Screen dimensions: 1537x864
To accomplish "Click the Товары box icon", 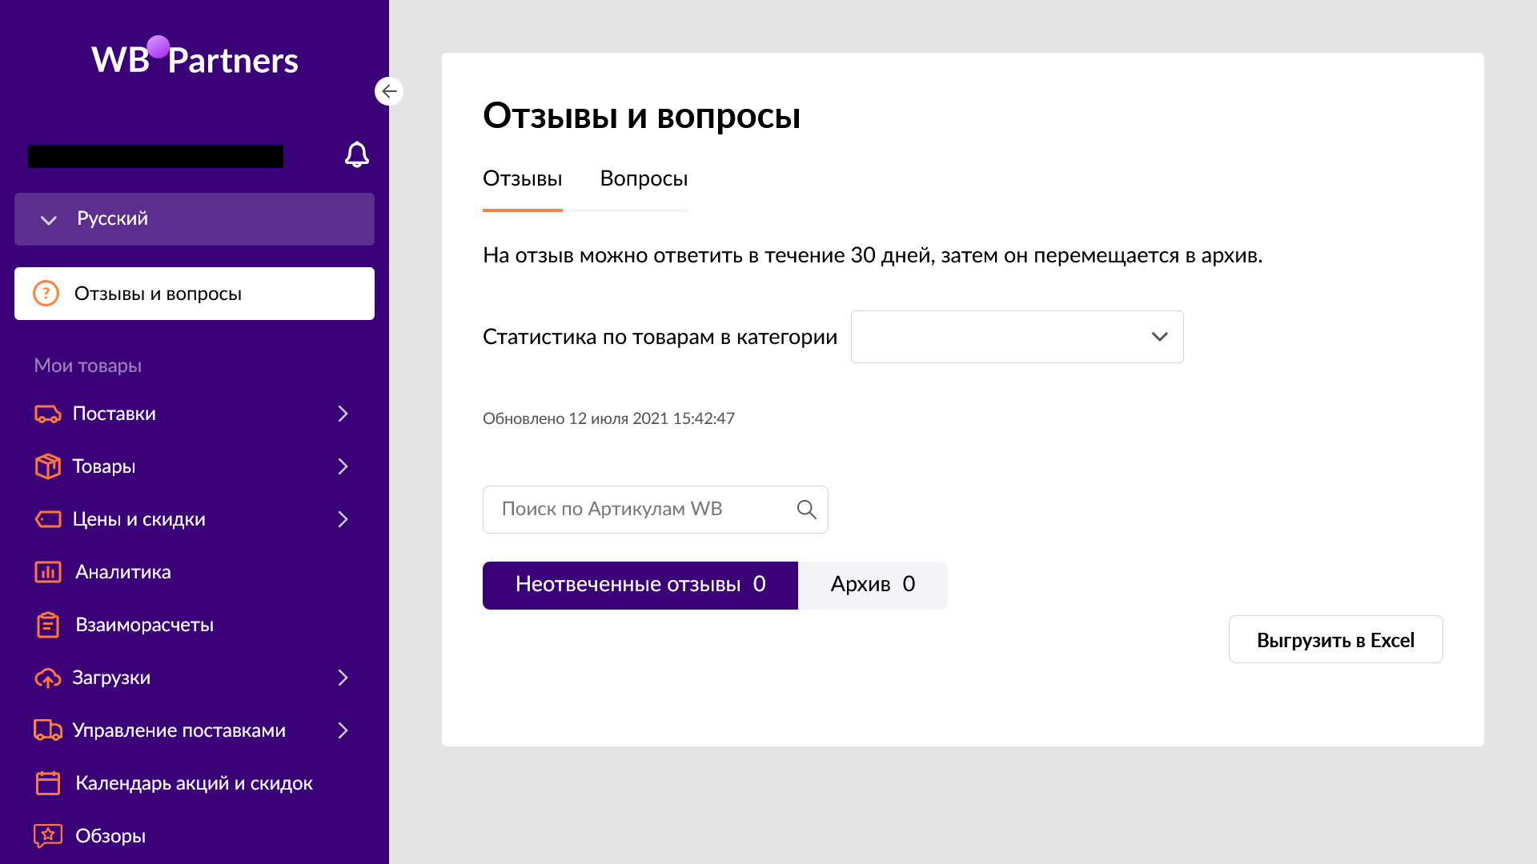I will click(x=48, y=466).
